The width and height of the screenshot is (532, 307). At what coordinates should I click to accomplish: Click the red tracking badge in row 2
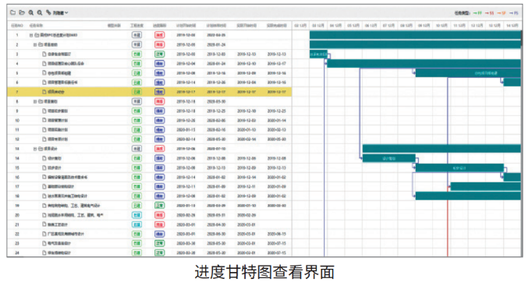pos(159,44)
